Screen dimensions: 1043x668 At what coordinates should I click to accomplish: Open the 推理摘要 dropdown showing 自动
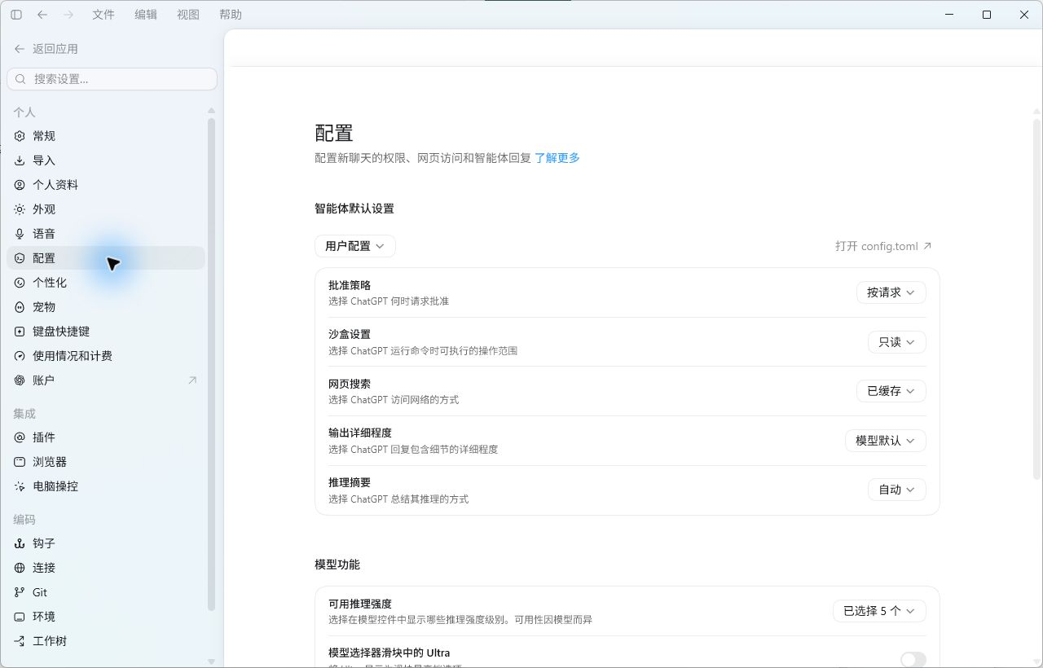point(897,490)
